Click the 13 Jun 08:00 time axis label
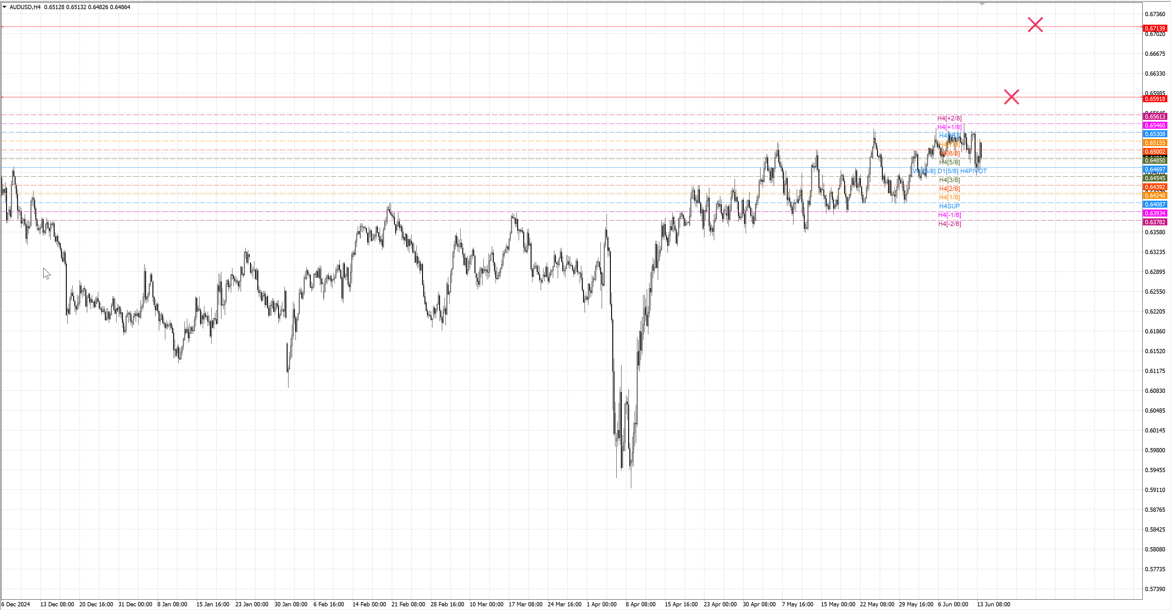 [x=993, y=604]
